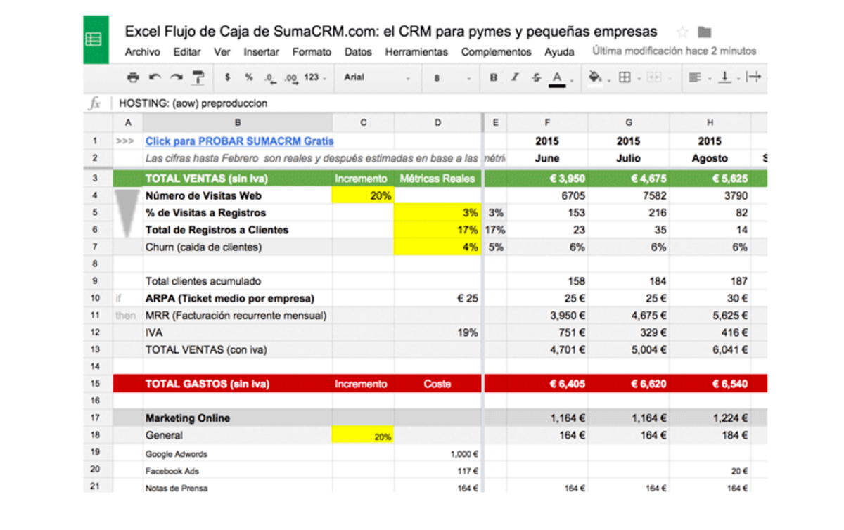Star this spreadsheet document

click(682, 32)
